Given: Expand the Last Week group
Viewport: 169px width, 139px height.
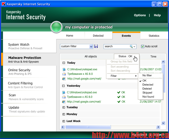Looking at the screenshot, I should 64,121.
